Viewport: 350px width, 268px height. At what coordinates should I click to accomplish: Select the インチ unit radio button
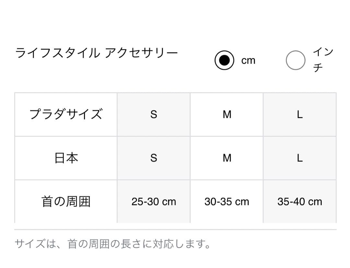click(296, 60)
